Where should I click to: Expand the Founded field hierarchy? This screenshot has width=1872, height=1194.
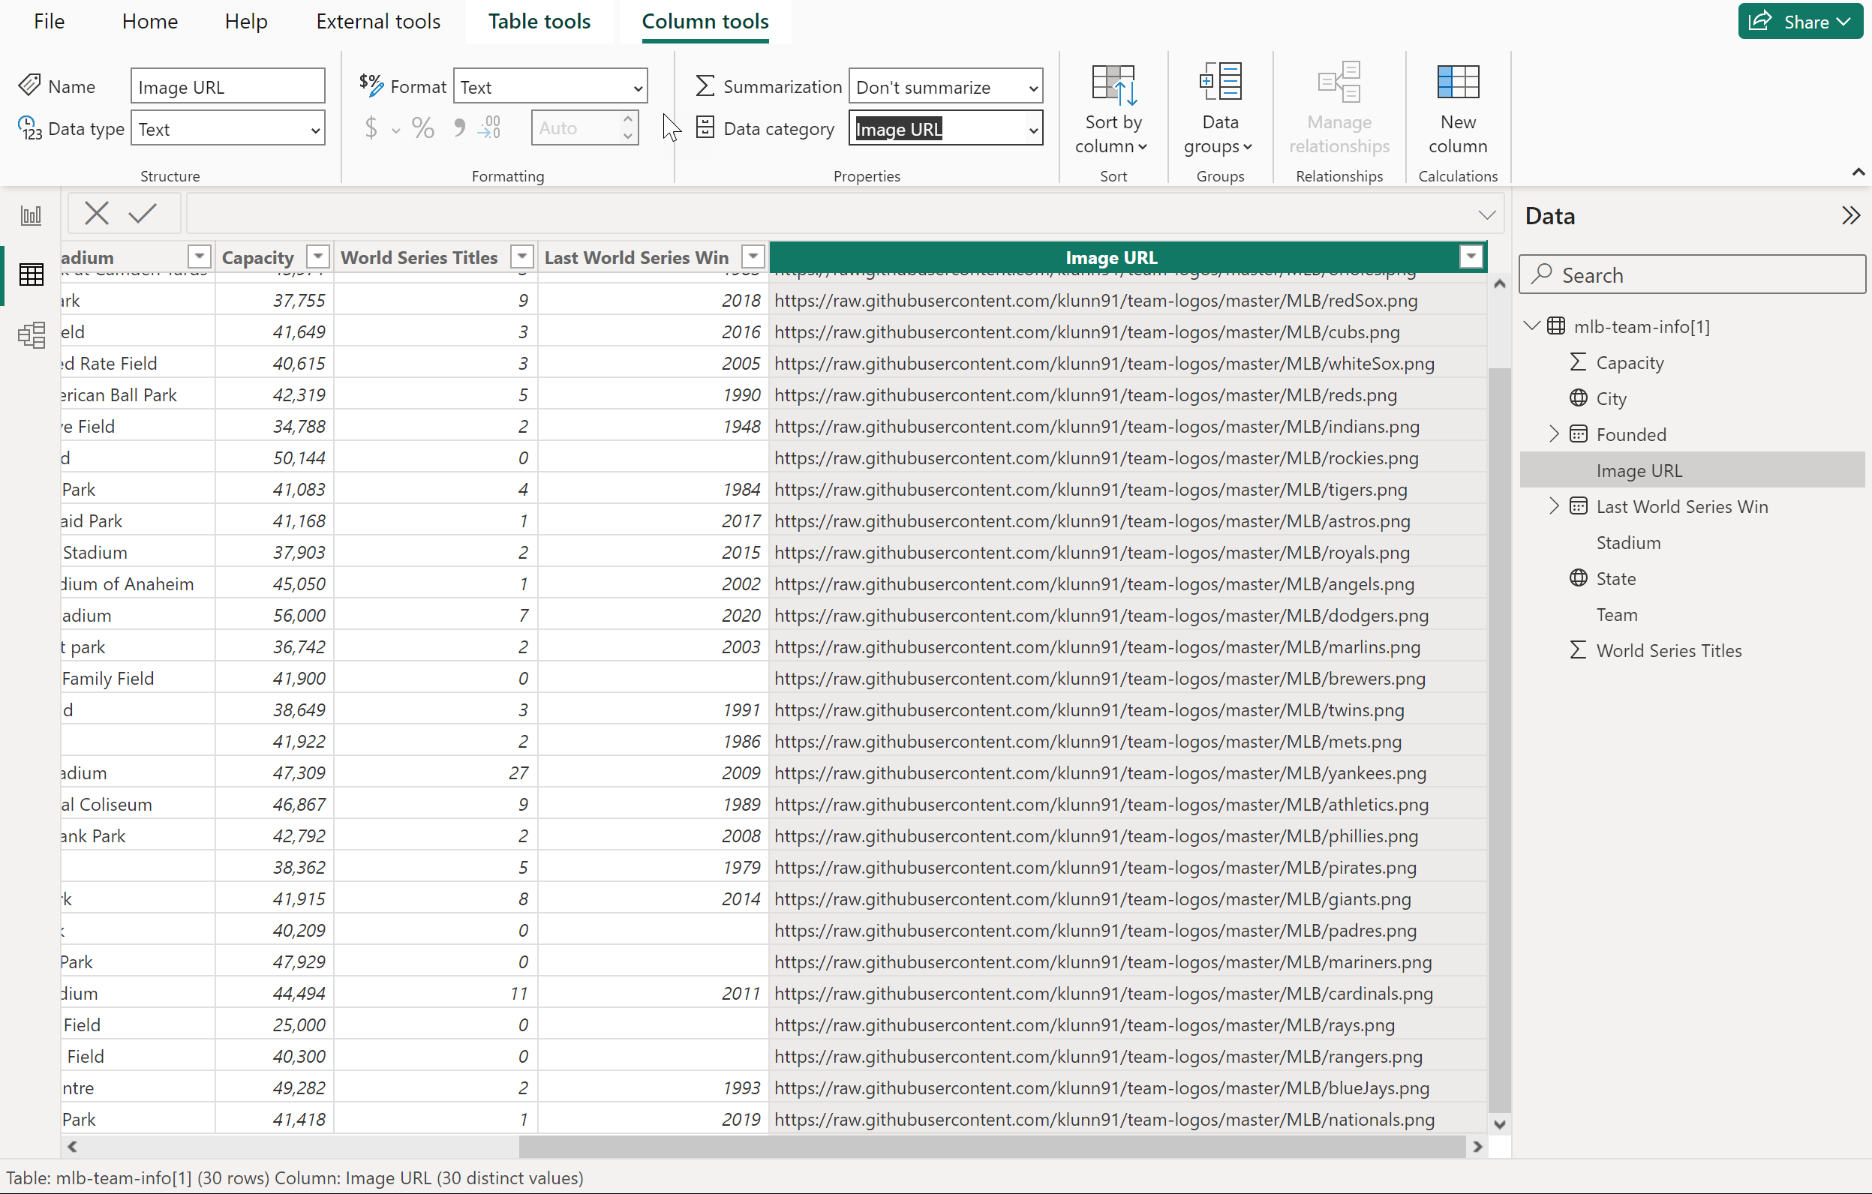[1553, 433]
